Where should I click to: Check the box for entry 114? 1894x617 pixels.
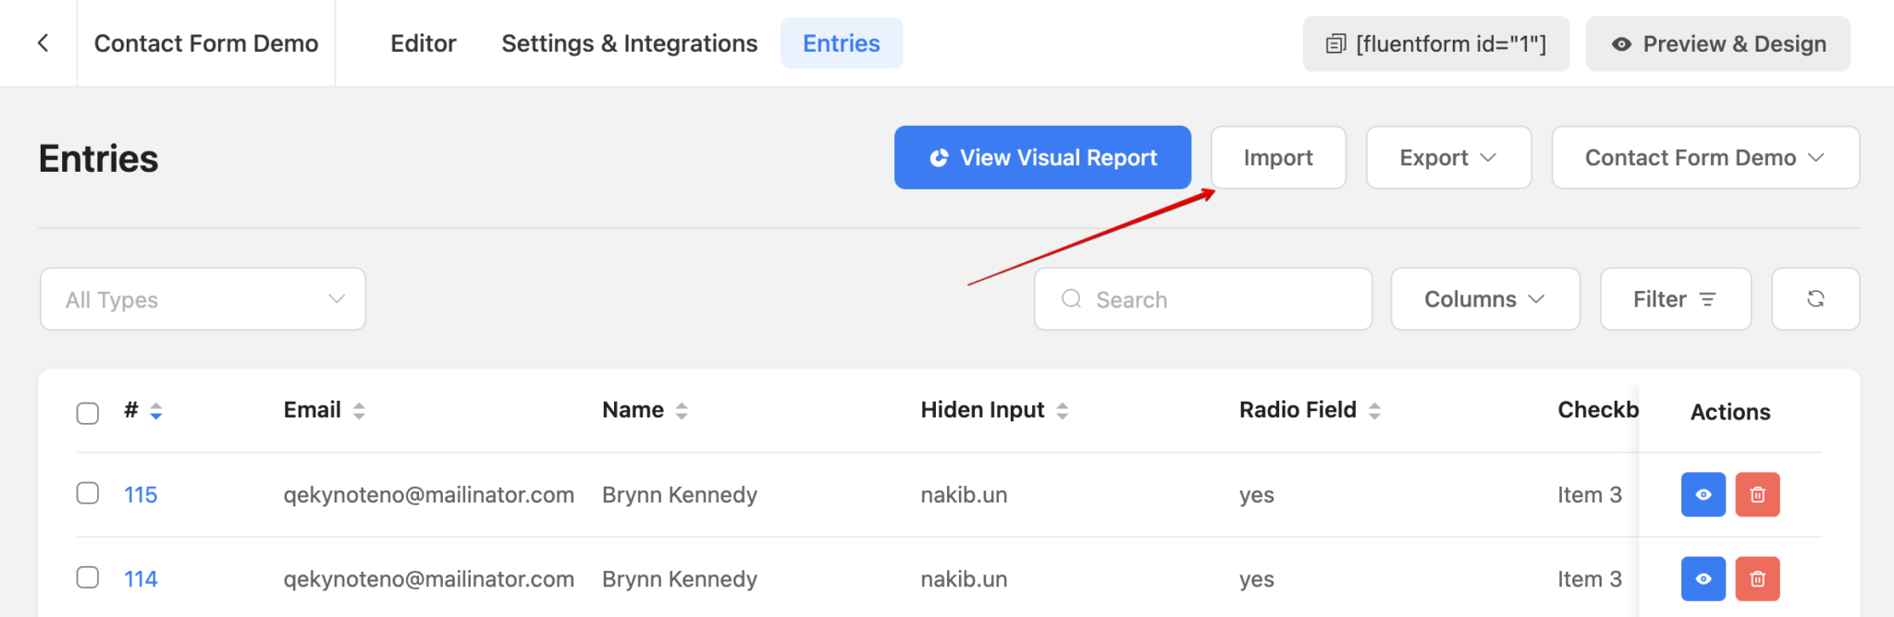pos(88,577)
